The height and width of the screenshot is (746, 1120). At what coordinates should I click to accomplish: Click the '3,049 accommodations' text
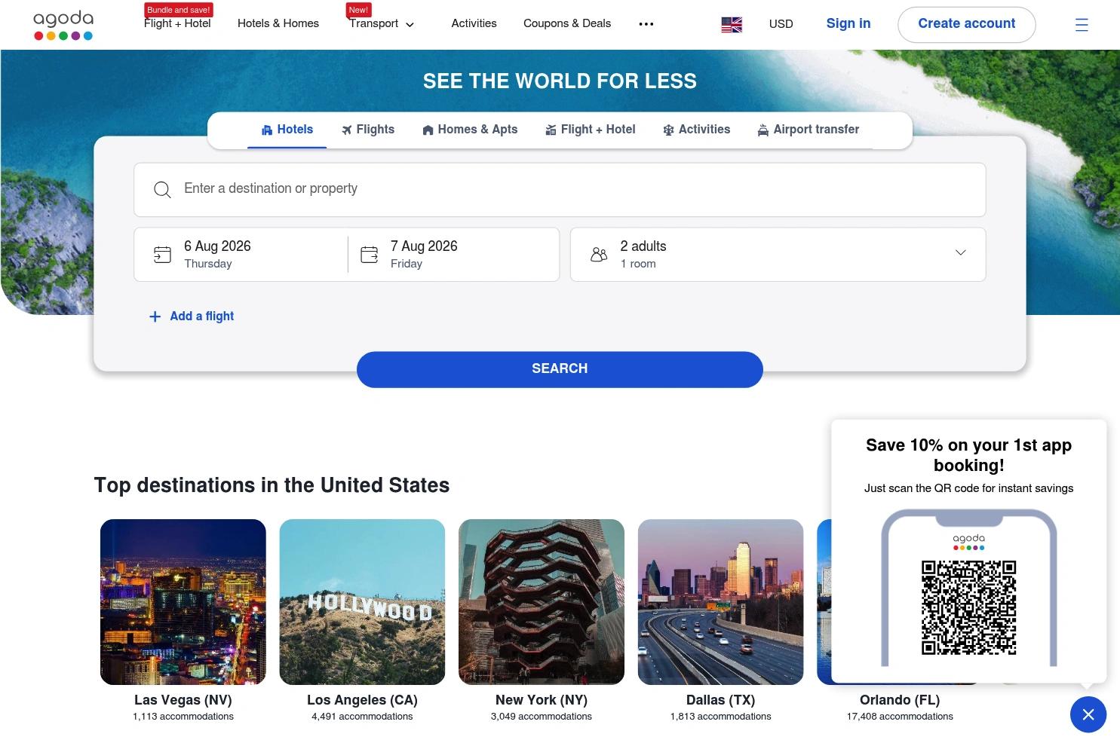[542, 717]
